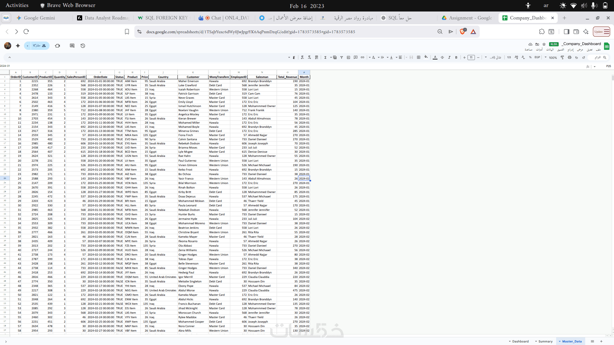Open the Sigma functions dropdown

pos(326,57)
